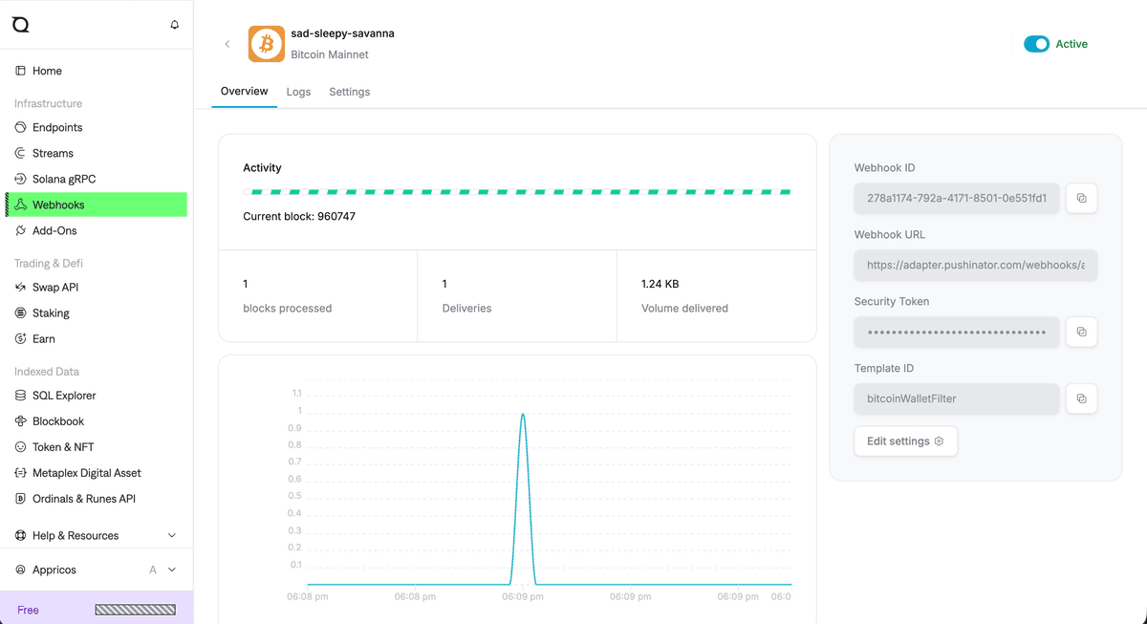
Task: Click the Swap API sidebar icon
Action: [x=21, y=287]
